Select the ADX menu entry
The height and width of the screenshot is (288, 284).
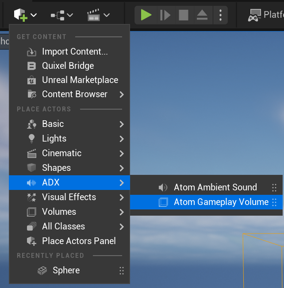click(x=69, y=182)
